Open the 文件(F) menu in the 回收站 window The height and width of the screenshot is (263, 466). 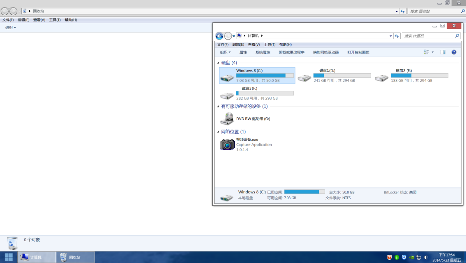tap(8, 20)
